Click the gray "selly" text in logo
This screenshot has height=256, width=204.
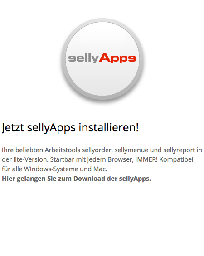[83, 58]
